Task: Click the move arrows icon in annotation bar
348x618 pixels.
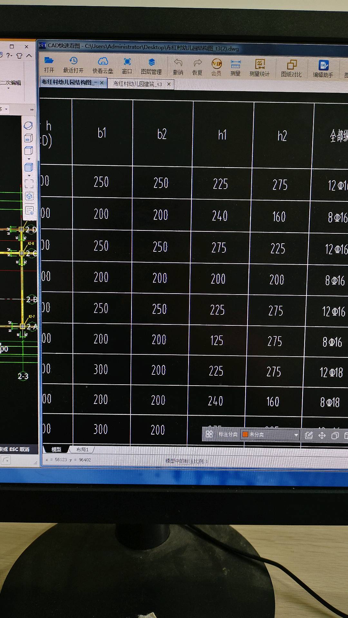Action: tap(322, 435)
